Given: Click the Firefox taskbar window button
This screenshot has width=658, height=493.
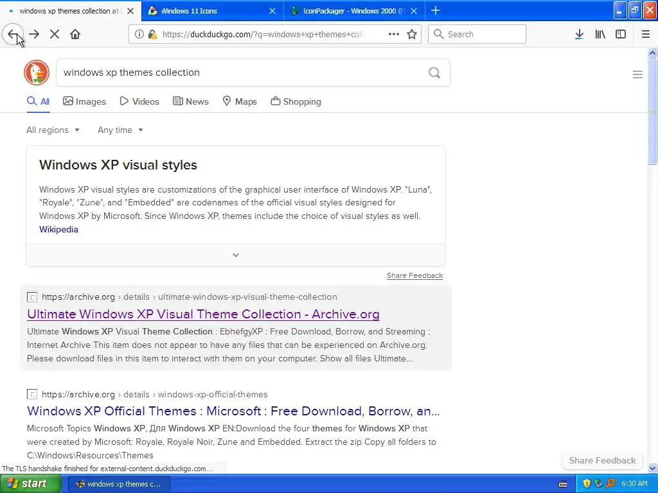Looking at the screenshot, I should [119, 484].
